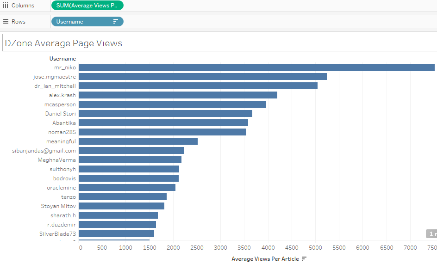Click the MeghnaVerma username label
437x264 pixels.
coord(56,160)
